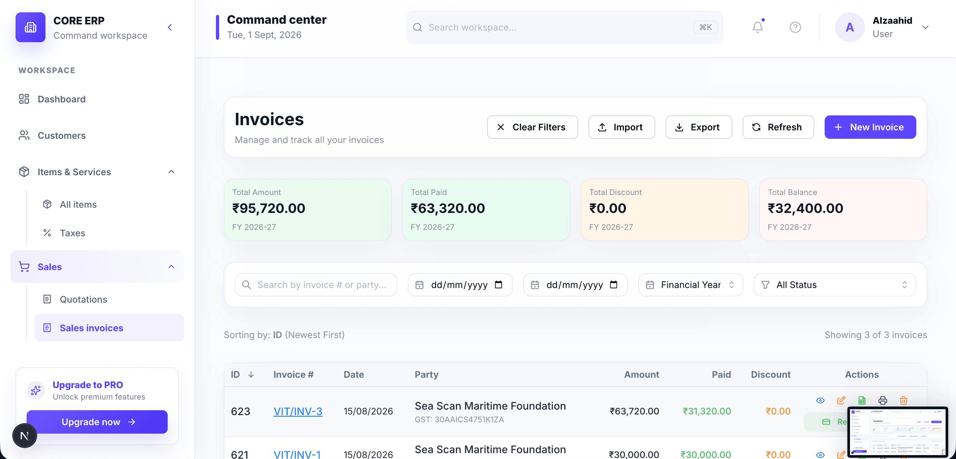The height and width of the screenshot is (459, 956).
Task: Click the Date column header
Action: (354, 375)
